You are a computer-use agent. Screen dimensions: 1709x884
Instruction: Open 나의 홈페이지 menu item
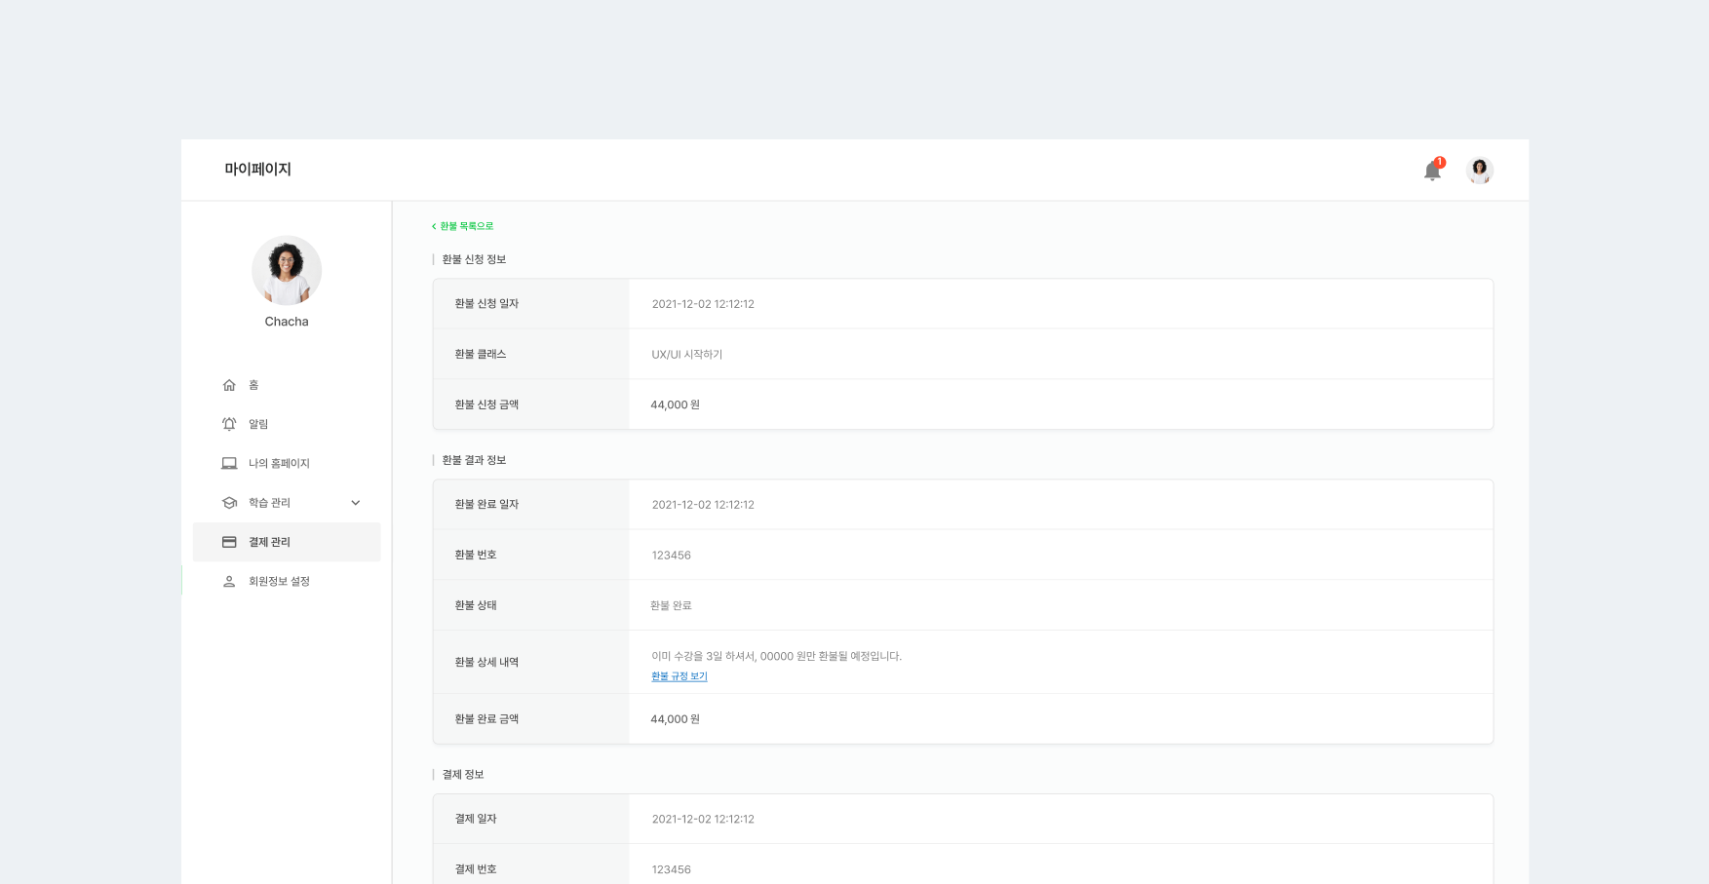[x=279, y=464]
